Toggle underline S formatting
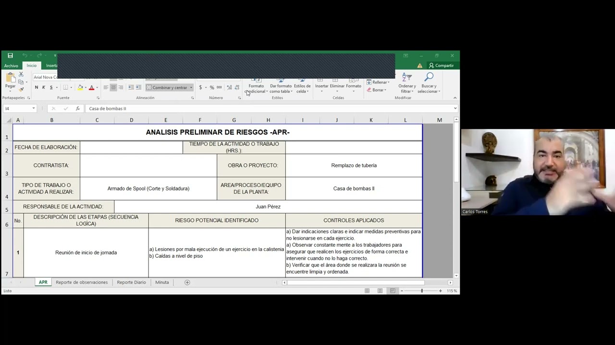Screen dimensions: 615x345 pos(51,87)
